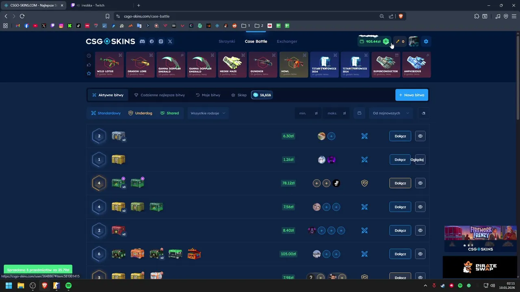Click Dołącz for the 8.40zł battle
This screenshot has height=292, width=520.
pyautogui.click(x=400, y=230)
